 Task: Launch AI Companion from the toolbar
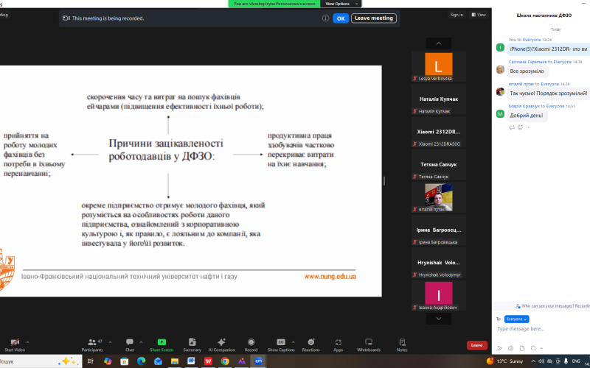coord(222,342)
